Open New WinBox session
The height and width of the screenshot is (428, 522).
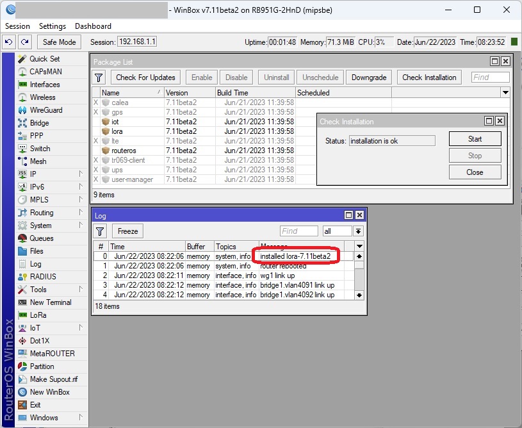pyautogui.click(x=49, y=392)
